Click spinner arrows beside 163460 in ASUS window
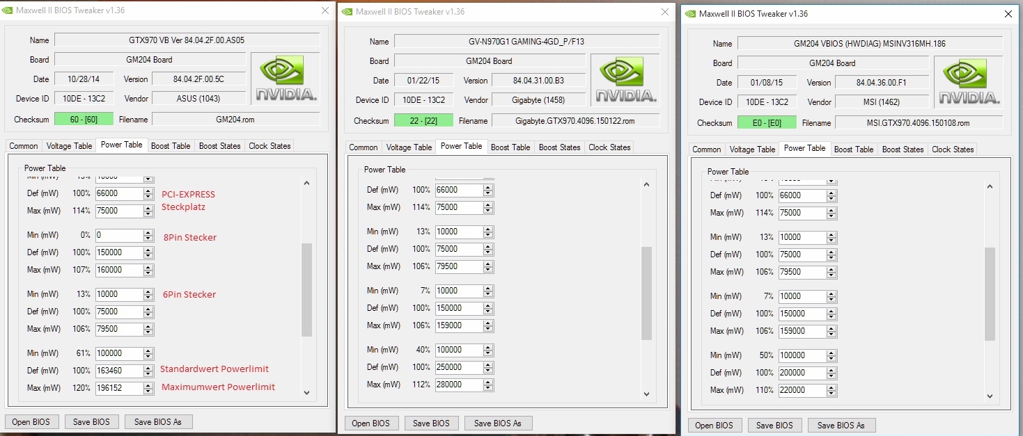The width and height of the screenshot is (1023, 436). coord(148,371)
